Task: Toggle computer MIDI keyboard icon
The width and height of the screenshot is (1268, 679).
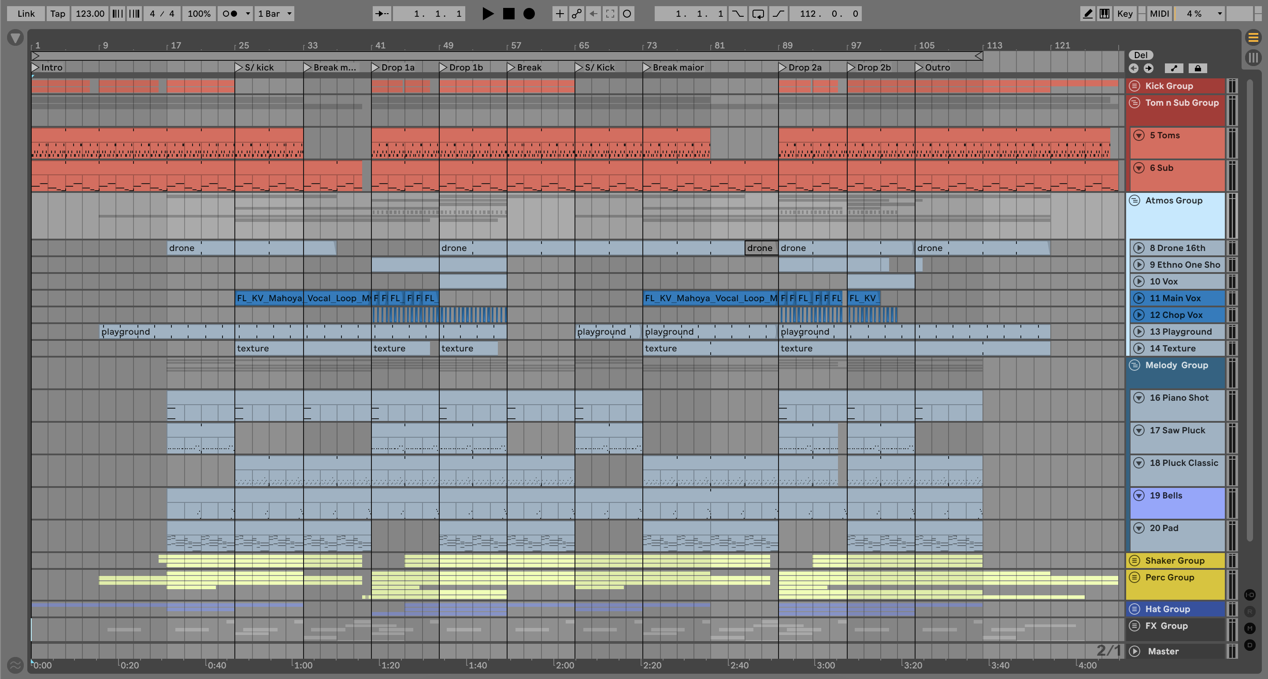Action: tap(1105, 14)
